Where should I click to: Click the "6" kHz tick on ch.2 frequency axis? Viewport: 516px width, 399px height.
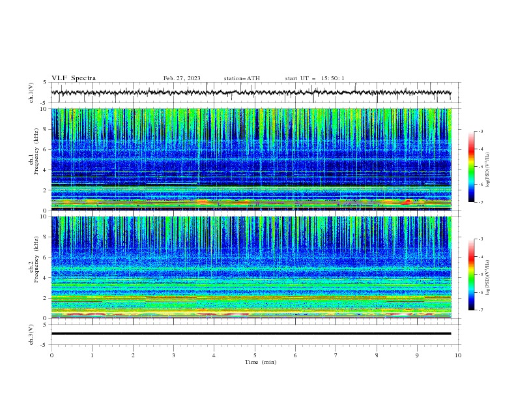(45, 258)
